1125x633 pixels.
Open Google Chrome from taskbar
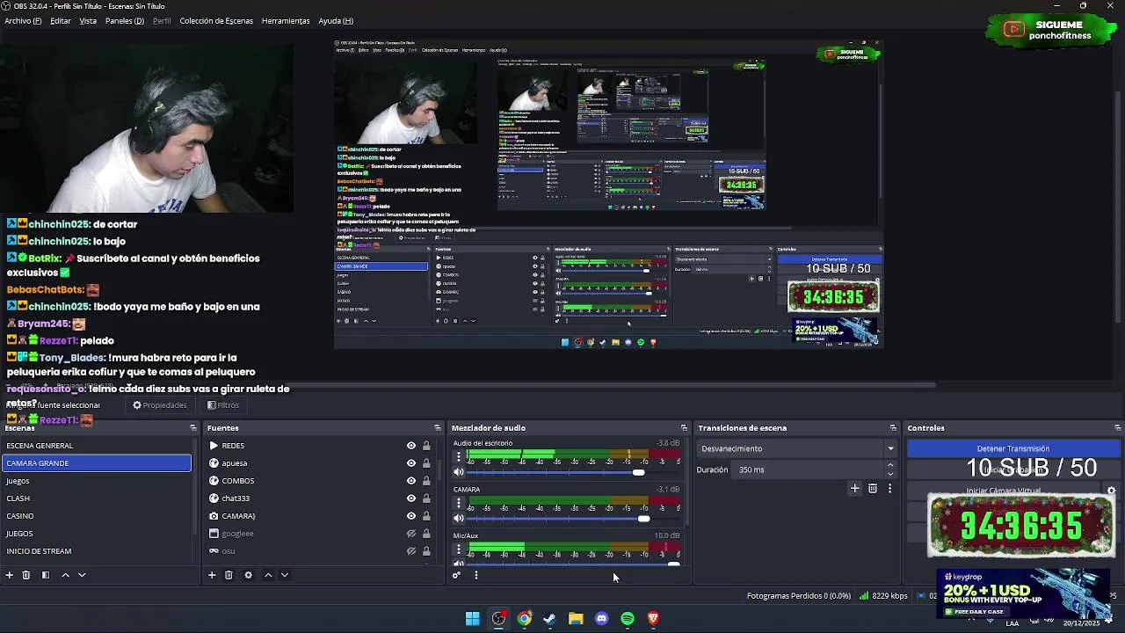pyautogui.click(x=524, y=619)
